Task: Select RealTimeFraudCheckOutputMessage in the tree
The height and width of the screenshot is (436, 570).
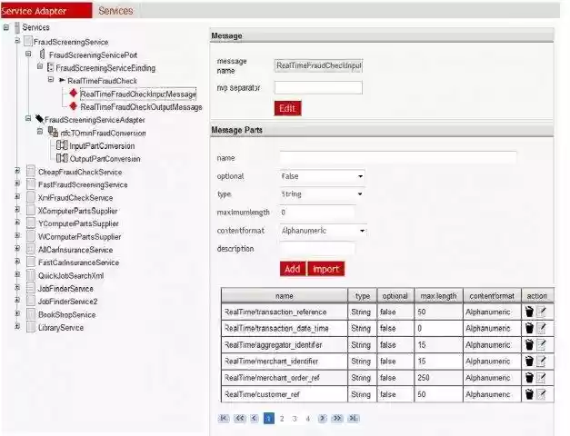Action: (x=141, y=107)
